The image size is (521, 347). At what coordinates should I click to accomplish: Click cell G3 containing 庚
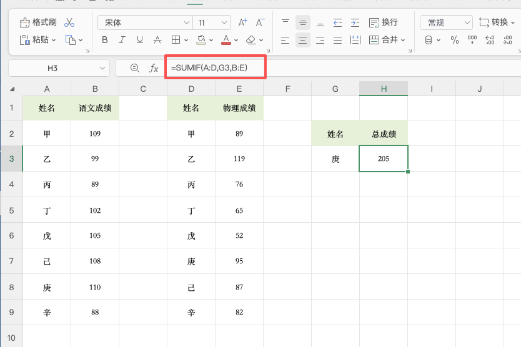(x=335, y=159)
